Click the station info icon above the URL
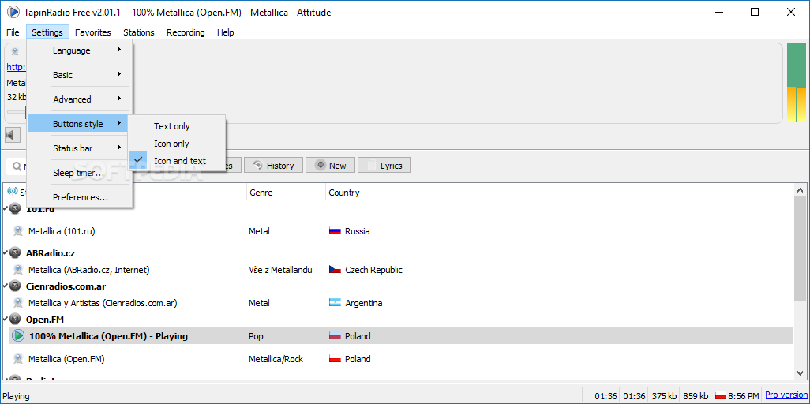This screenshot has height=404, width=810. click(x=15, y=51)
